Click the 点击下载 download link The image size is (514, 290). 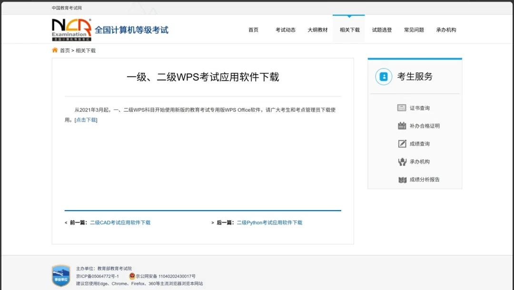pyautogui.click(x=86, y=120)
